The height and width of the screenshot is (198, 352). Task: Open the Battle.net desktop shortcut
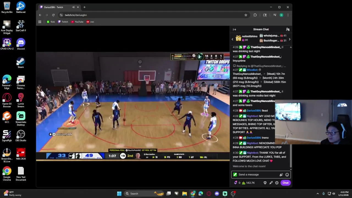click(21, 7)
